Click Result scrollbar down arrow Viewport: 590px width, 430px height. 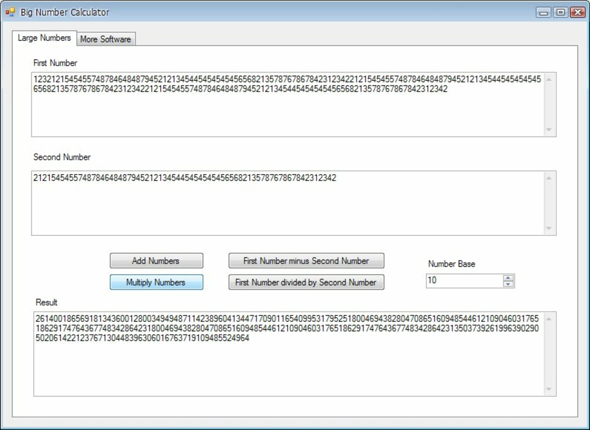pos(549,389)
